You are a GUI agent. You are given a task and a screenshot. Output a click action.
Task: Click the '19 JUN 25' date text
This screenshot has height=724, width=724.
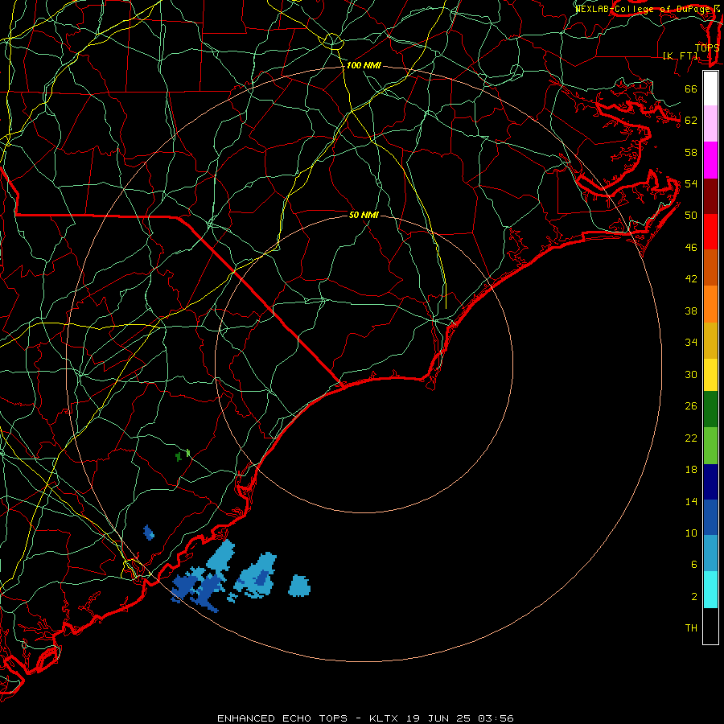[x=438, y=718]
